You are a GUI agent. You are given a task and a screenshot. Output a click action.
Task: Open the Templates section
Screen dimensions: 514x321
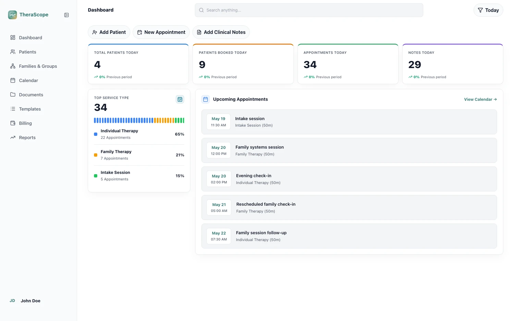pyautogui.click(x=38, y=109)
